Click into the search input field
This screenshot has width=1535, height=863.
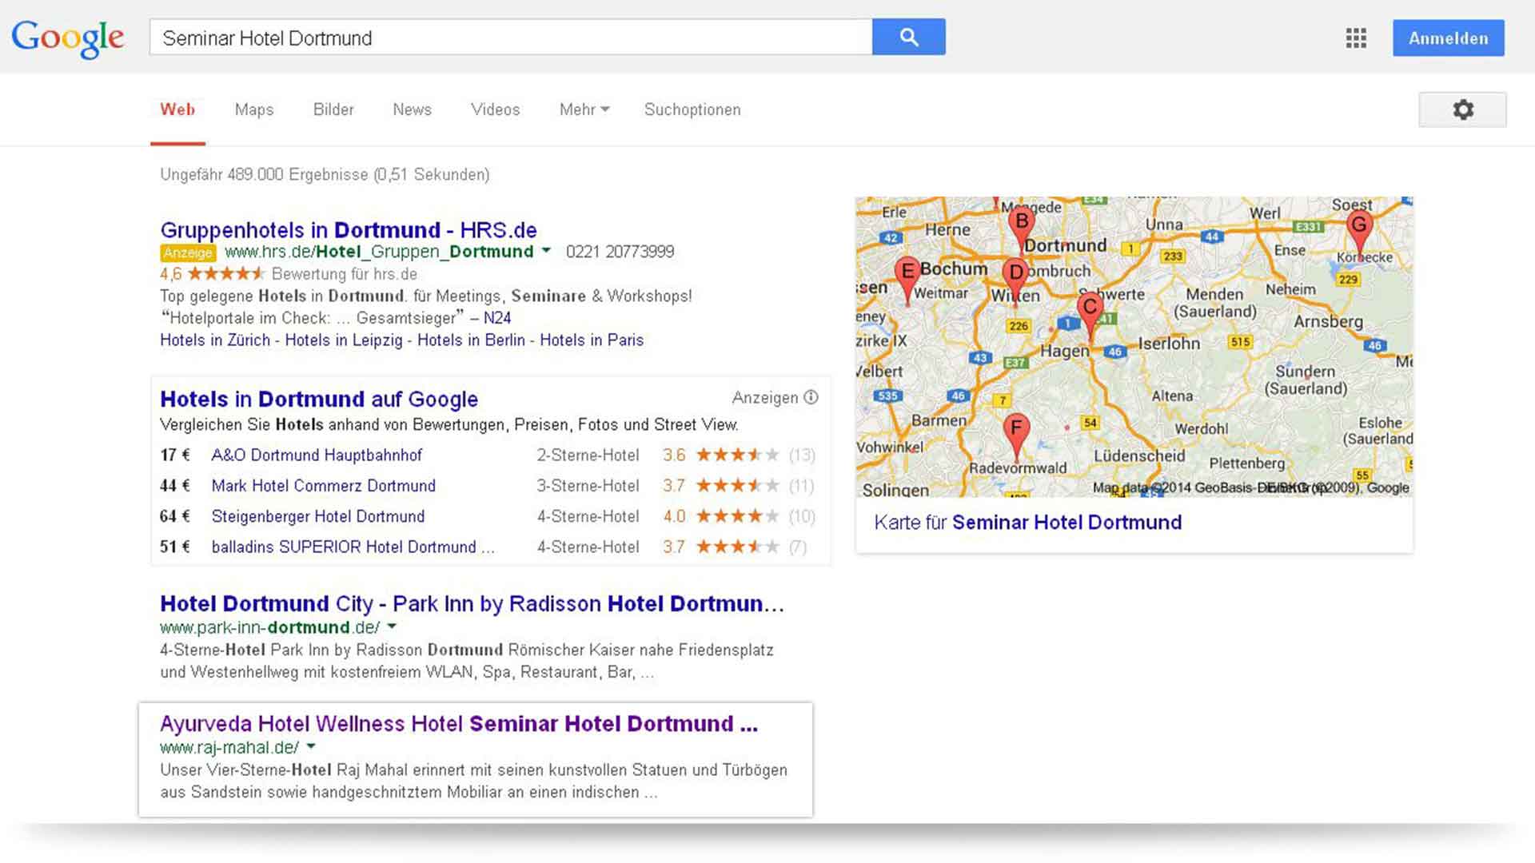[510, 38]
